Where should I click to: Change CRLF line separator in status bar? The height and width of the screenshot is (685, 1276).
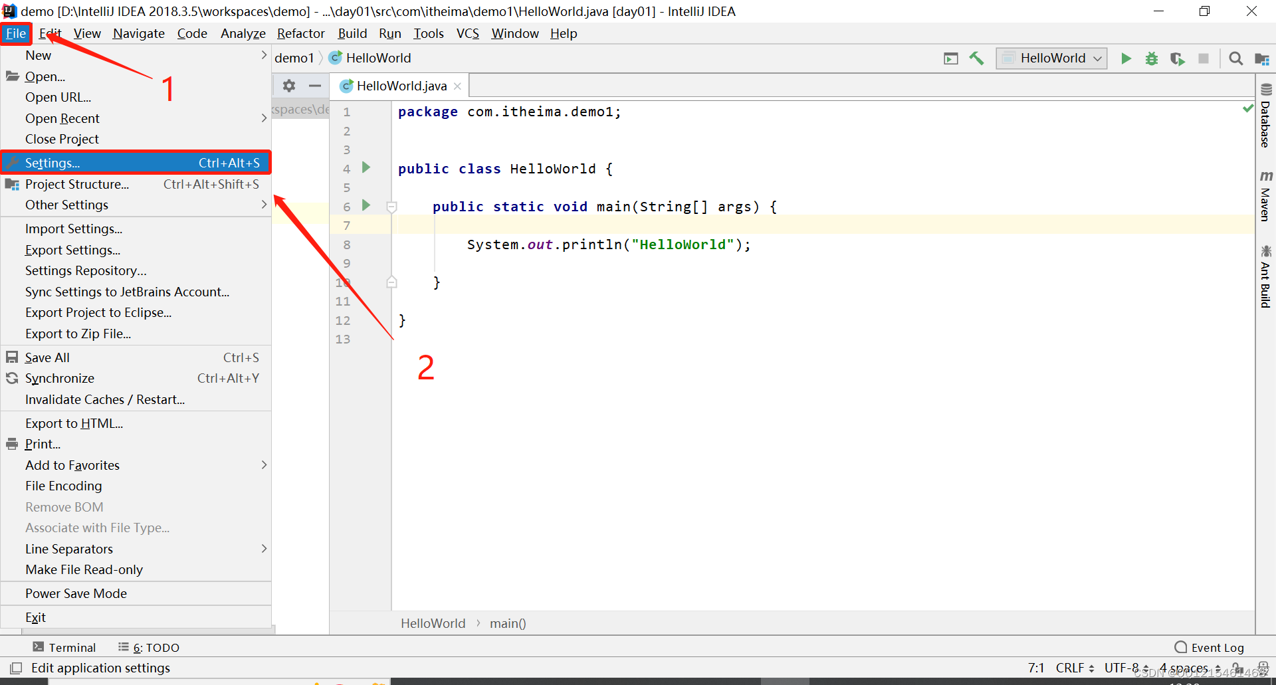coord(1075,668)
